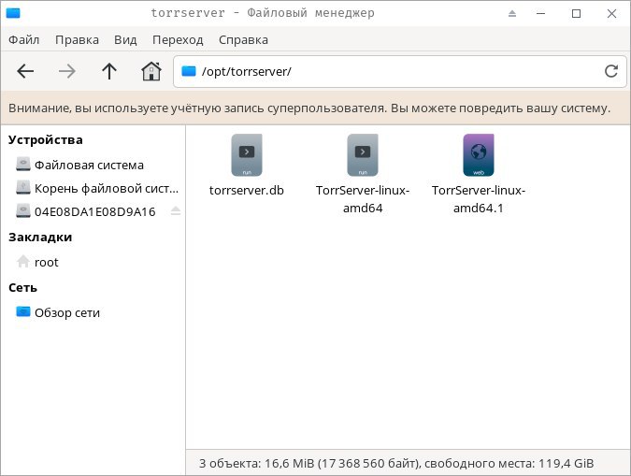The height and width of the screenshot is (476, 631).
Task: Open the Вид menu
Action: tap(125, 40)
